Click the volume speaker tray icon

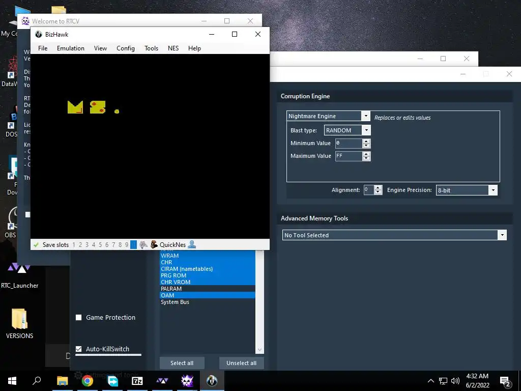tap(455, 381)
